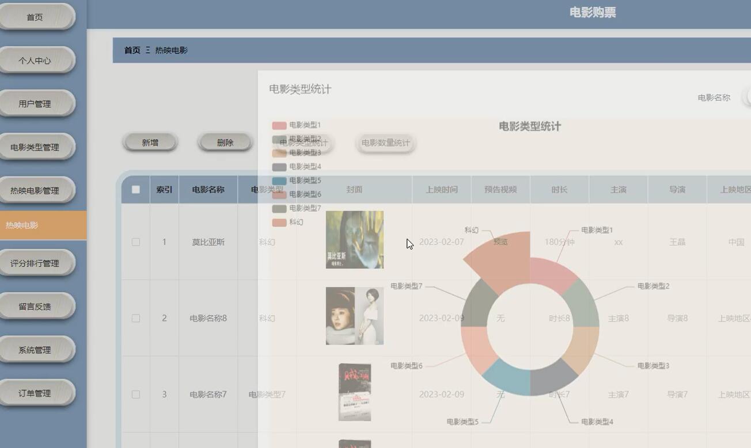Click the 导演 column header
This screenshot has width=751, height=448.
point(677,189)
